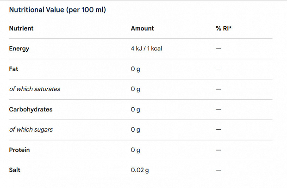Click the Energy row label
The width and height of the screenshot is (287, 188).
pyautogui.click(x=19, y=49)
